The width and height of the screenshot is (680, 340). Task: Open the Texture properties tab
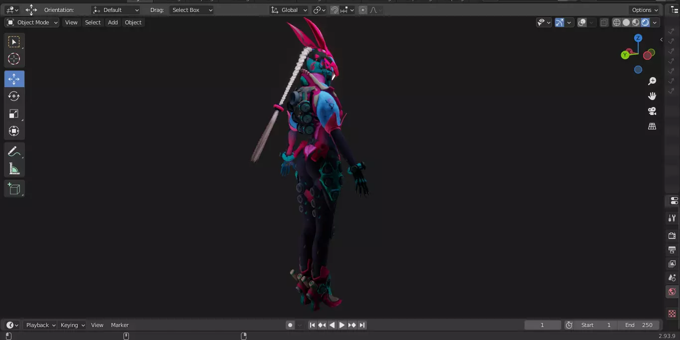point(672,314)
